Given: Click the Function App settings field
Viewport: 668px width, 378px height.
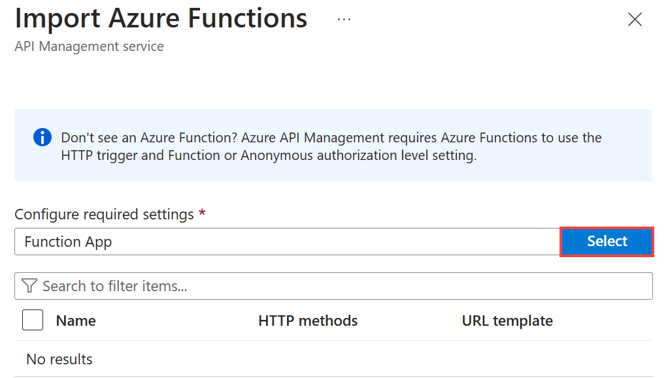Looking at the screenshot, I should coord(286,242).
